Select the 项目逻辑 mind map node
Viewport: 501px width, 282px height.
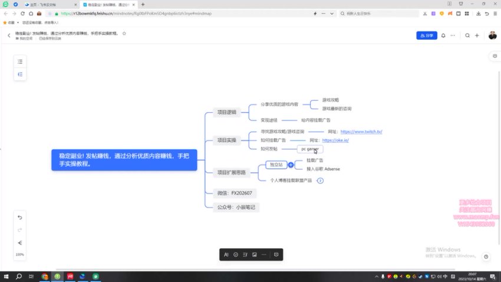point(226,112)
